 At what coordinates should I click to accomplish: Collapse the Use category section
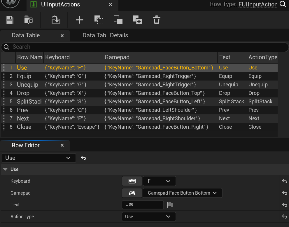coord(5,169)
